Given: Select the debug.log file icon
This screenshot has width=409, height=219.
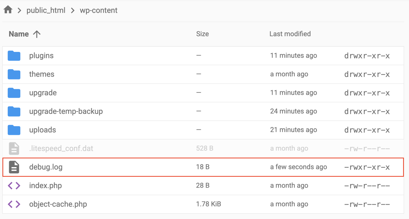Looking at the screenshot, I should 14,167.
